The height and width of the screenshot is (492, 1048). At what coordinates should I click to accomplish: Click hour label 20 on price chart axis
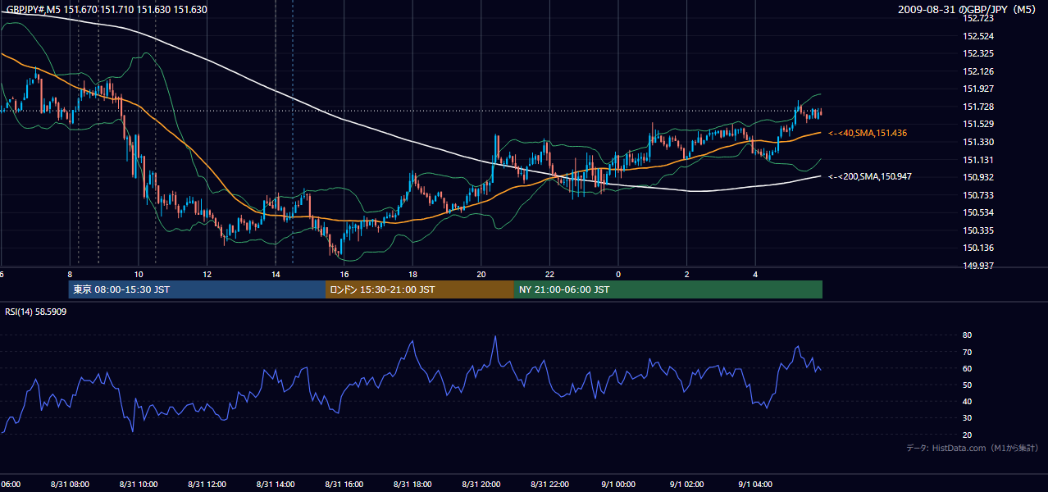click(x=481, y=274)
